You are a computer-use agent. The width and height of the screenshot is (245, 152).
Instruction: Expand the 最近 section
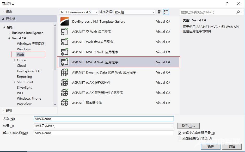tap(3, 11)
